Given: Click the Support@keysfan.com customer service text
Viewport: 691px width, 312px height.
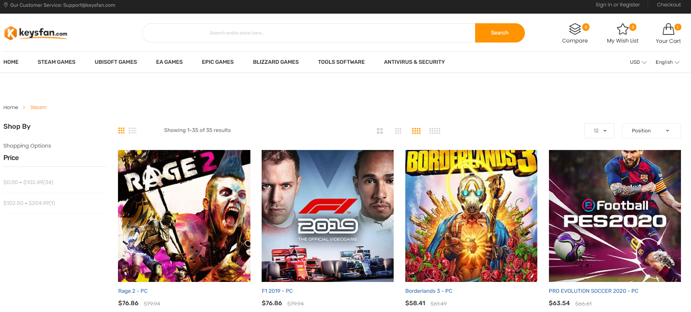Looking at the screenshot, I should 89,5.
